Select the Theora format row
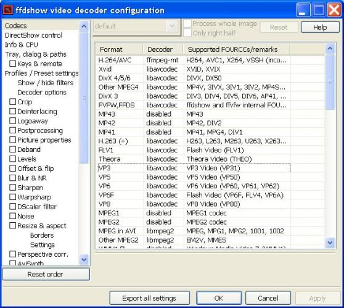The image size is (344, 308). [194, 159]
